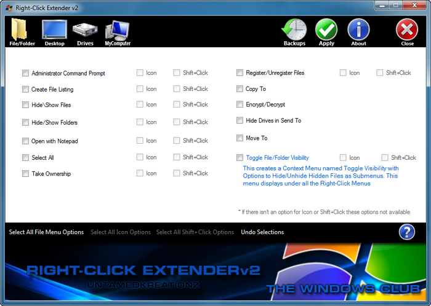Enable Icon for Register/Unregister Files
The width and height of the screenshot is (431, 306).
click(343, 73)
